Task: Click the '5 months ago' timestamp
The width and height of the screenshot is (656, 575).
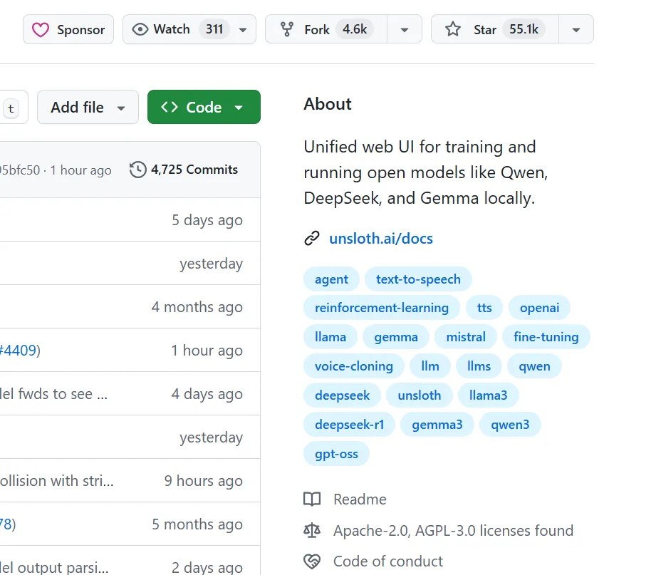Action: [x=197, y=525]
